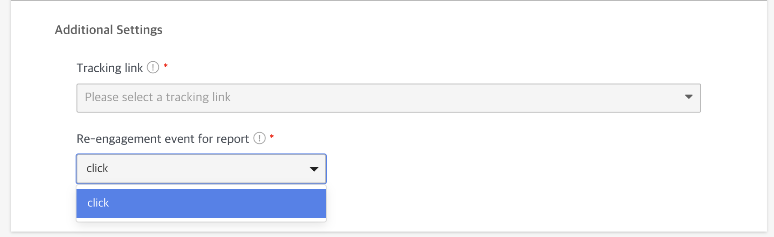Click the word "Additional" in the section heading
This screenshot has height=237, width=774.
coord(83,30)
